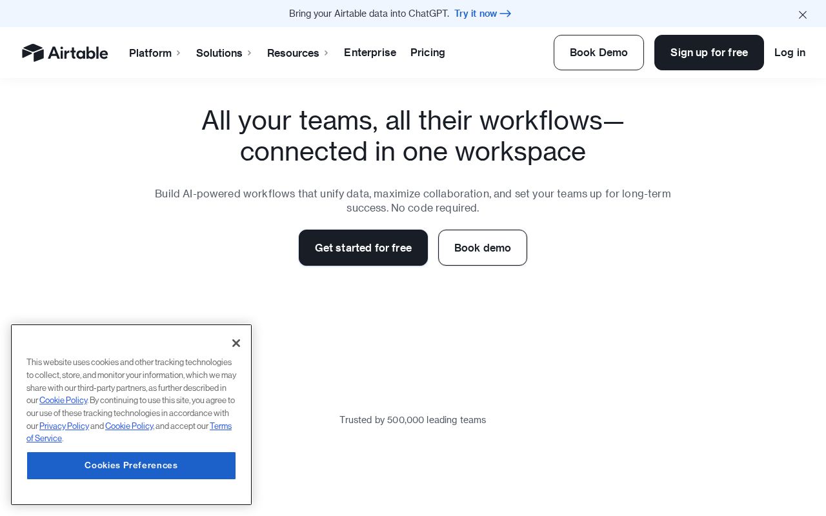The height and width of the screenshot is (516, 826).
Task: Click the Book demo hero button
Action: (483, 248)
